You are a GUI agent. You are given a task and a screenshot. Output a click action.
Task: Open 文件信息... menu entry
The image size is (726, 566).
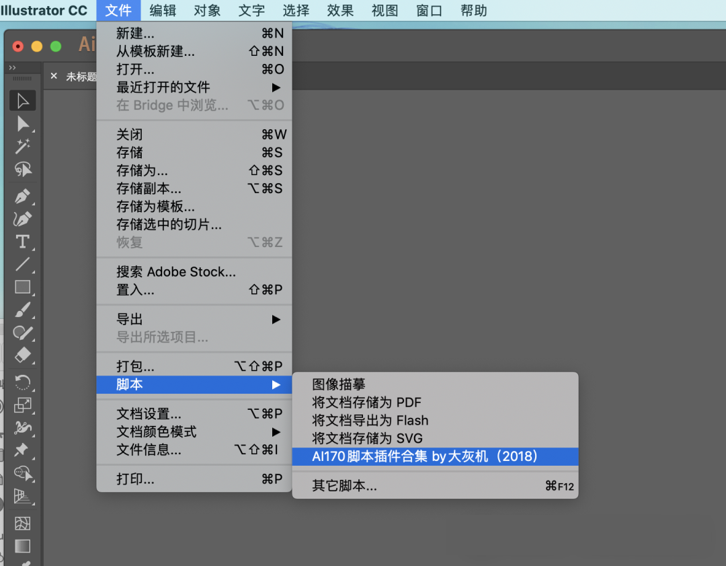194,450
